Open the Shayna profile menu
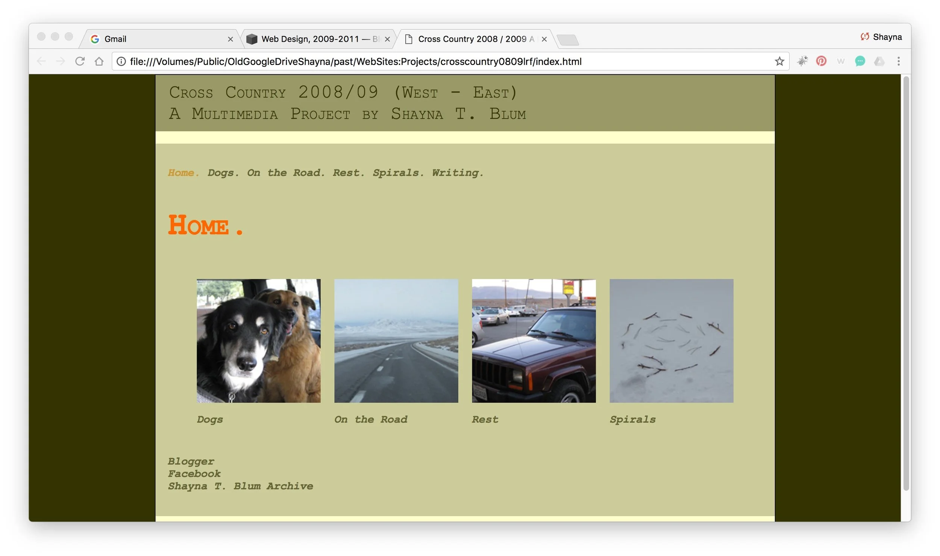 (881, 37)
